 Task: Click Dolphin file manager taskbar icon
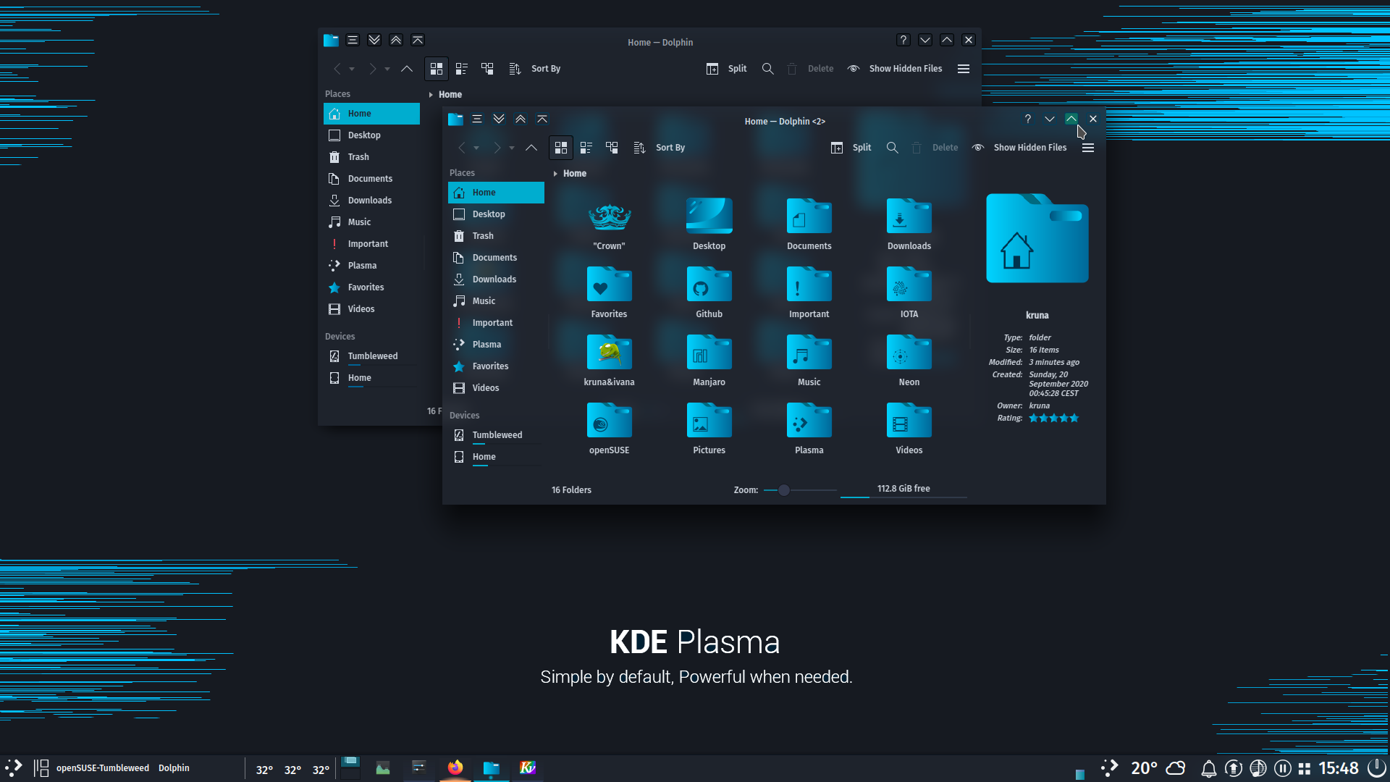(492, 768)
